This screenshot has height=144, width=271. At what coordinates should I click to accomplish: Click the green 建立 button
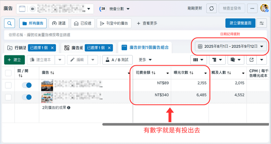click(14, 60)
